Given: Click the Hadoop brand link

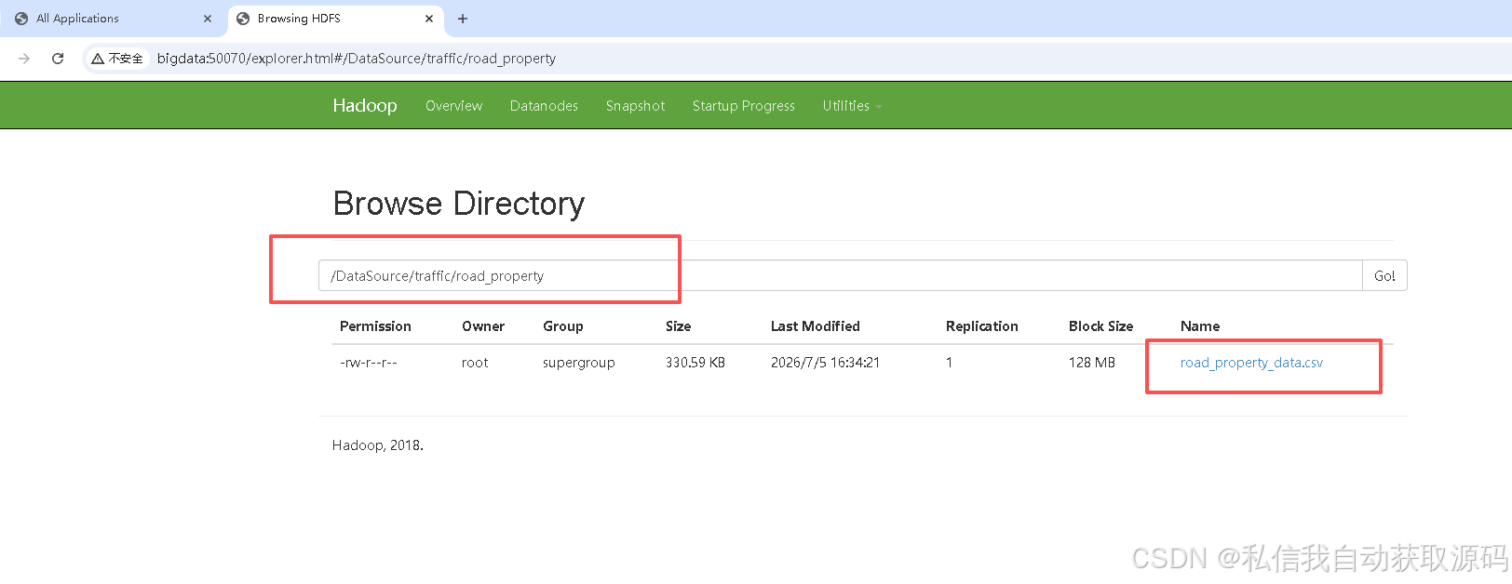Looking at the screenshot, I should [365, 105].
